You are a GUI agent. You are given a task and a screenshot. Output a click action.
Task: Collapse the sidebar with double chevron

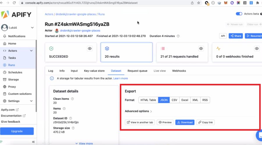click(x=33, y=142)
